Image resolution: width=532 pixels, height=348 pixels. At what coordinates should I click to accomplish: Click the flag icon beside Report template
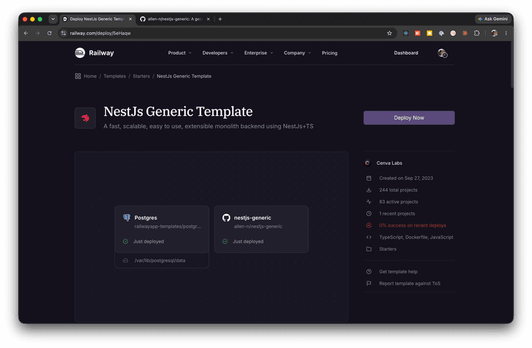[x=369, y=283]
